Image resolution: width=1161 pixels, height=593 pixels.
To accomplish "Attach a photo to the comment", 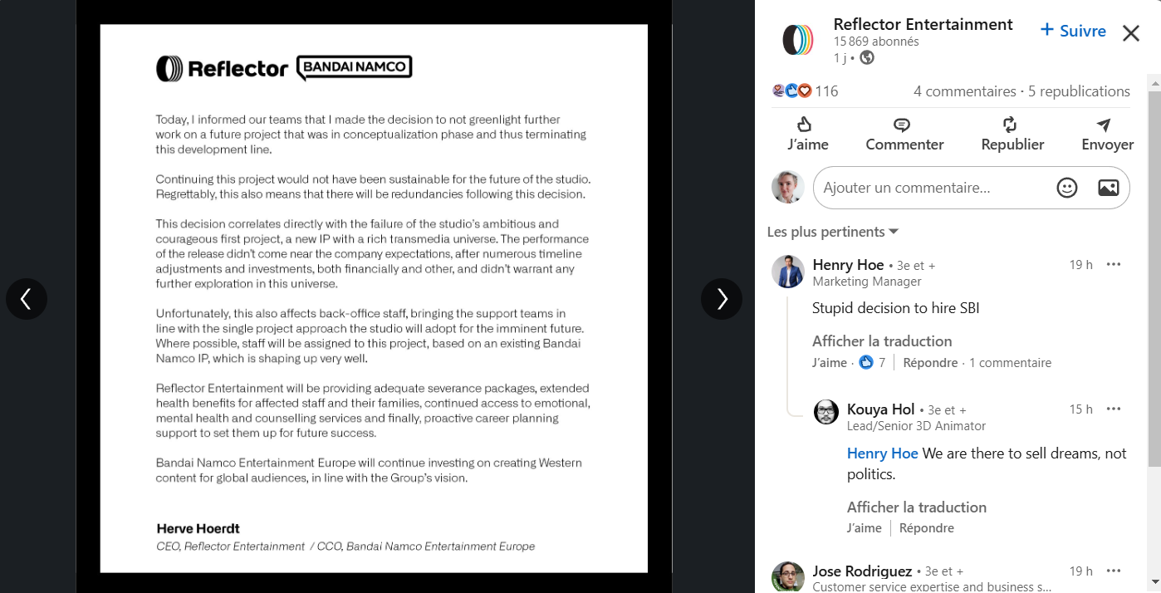I will (x=1109, y=188).
